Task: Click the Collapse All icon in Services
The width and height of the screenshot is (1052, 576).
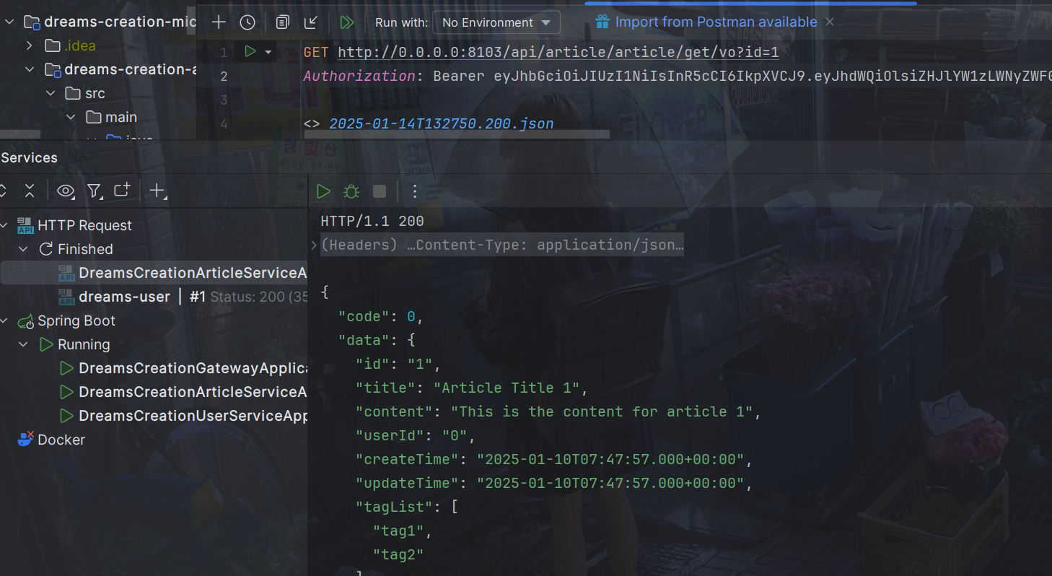Action: 30,191
